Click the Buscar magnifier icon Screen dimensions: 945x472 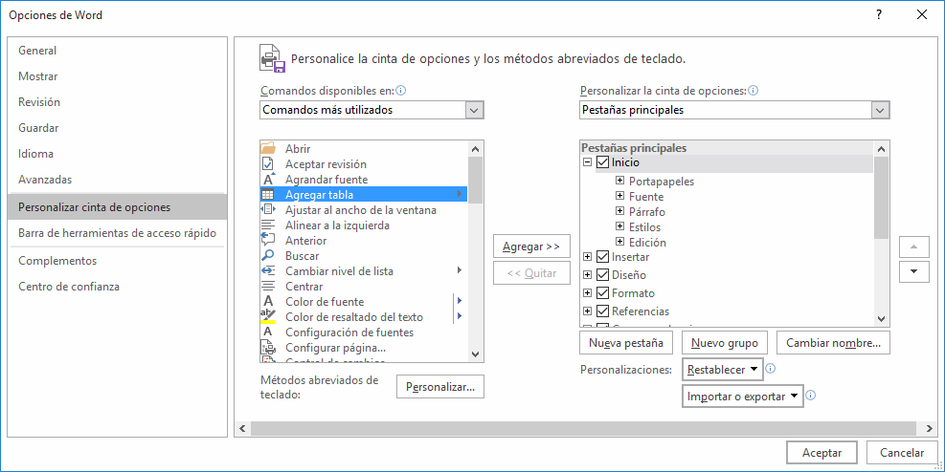(267, 255)
